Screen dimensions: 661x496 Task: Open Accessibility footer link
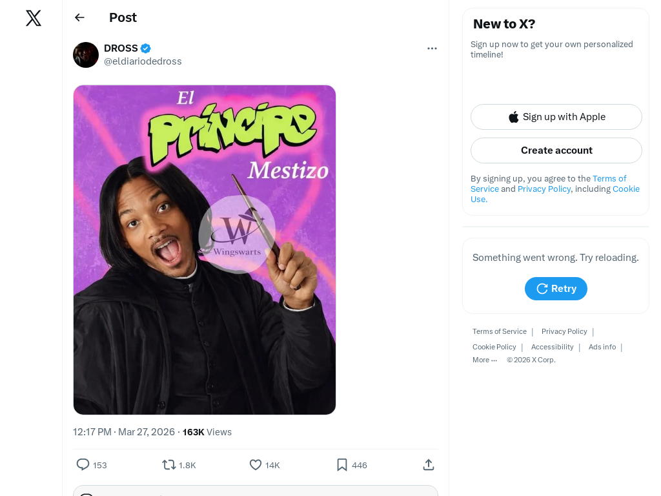pyautogui.click(x=552, y=347)
